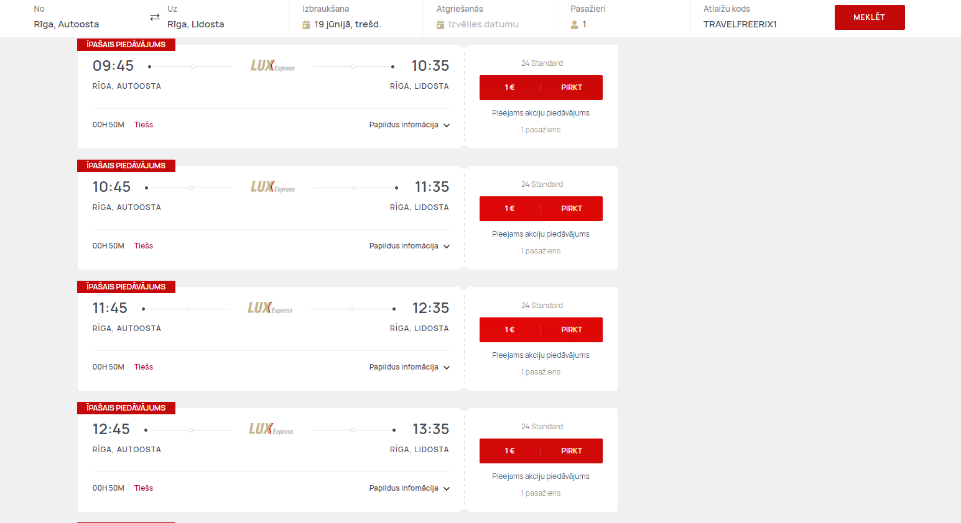The height and width of the screenshot is (523, 961).
Task: Swap origin and destination with arrows icon
Action: point(155,17)
